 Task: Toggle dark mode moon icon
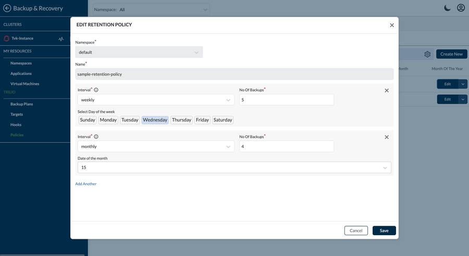(447, 8)
